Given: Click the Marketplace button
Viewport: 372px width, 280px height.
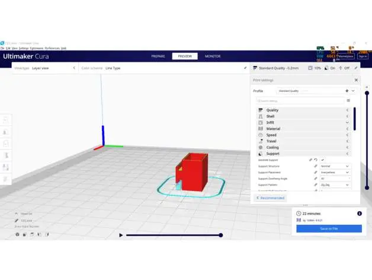Looking at the screenshot, I should tap(347, 56).
